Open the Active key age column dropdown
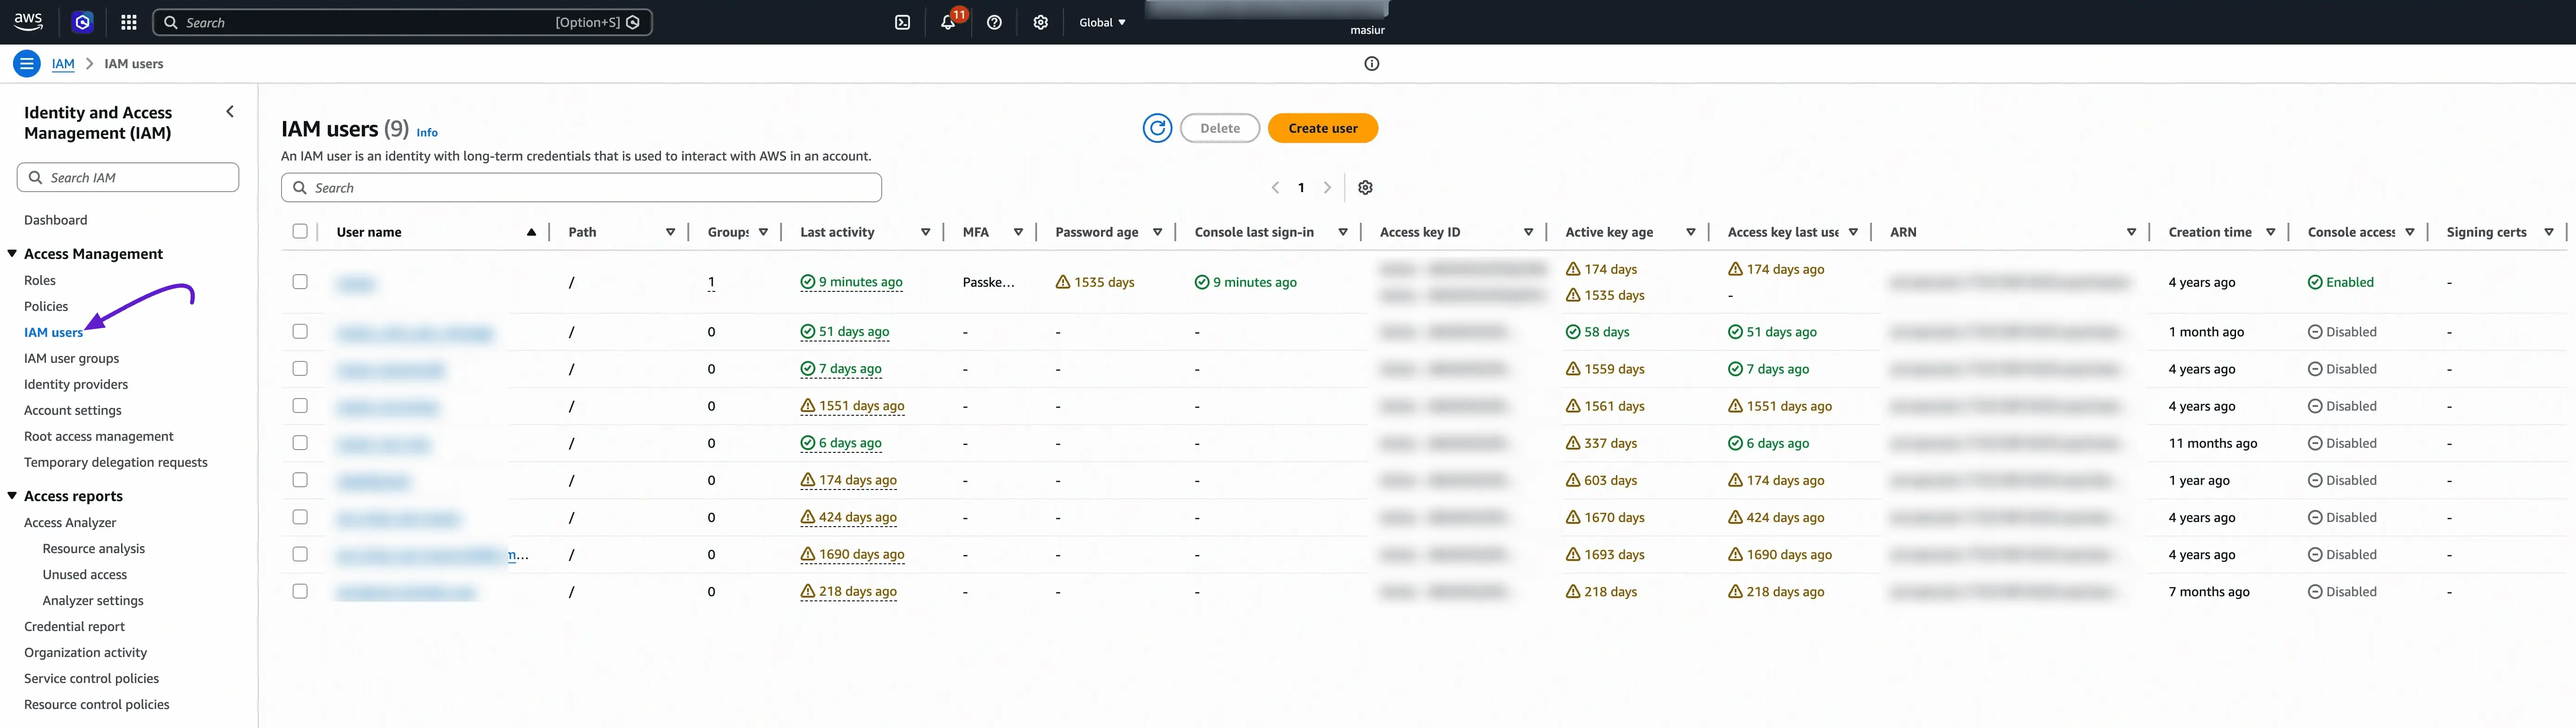 (1690, 232)
